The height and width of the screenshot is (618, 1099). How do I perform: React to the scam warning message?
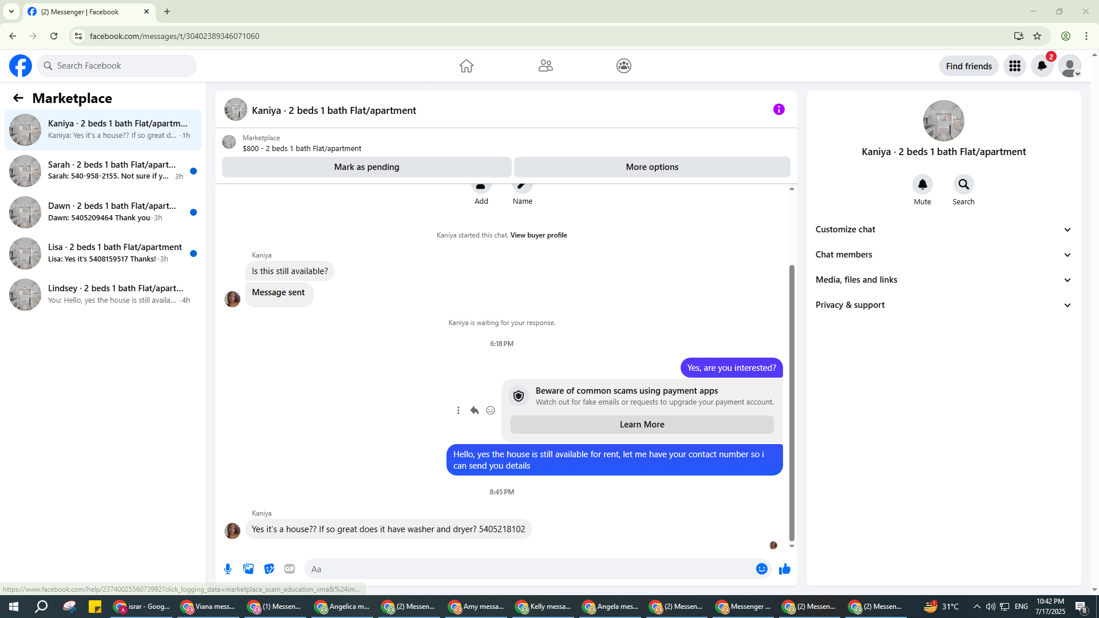[x=491, y=410]
